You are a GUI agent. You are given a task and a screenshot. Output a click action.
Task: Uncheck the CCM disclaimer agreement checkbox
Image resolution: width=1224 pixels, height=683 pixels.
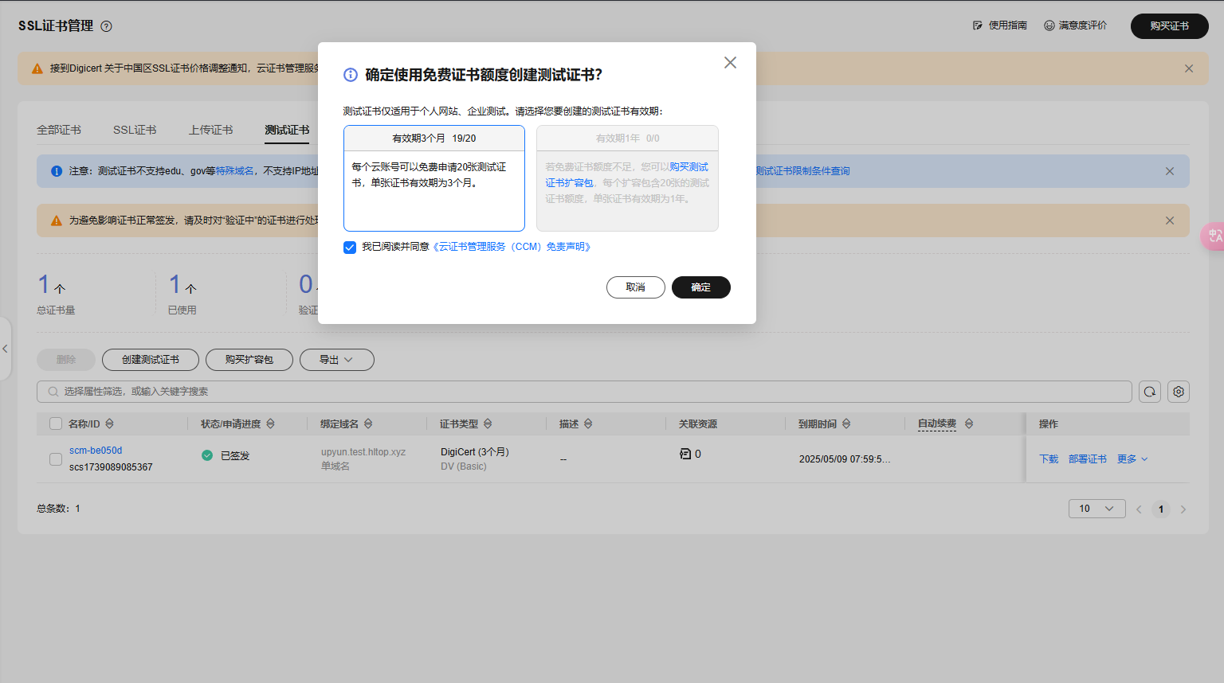coord(350,248)
